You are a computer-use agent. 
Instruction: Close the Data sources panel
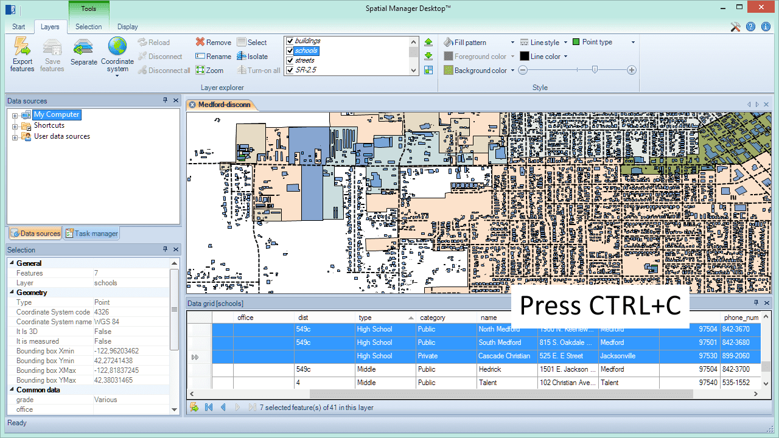[x=176, y=100]
